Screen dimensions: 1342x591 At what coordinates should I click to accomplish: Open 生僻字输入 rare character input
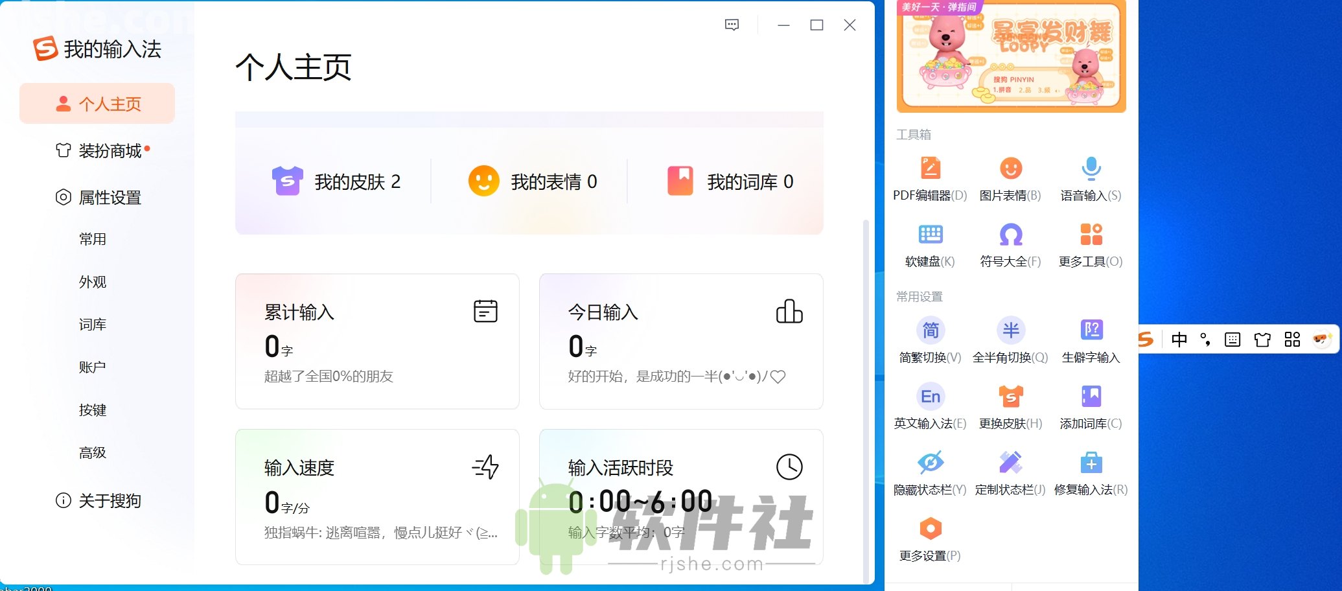click(x=1091, y=341)
